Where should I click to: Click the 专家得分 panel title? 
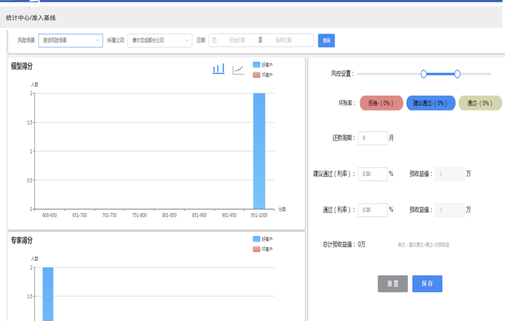tap(21, 240)
